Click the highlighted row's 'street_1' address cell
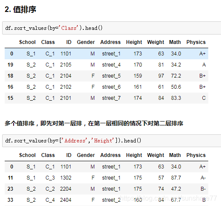 tap(111, 54)
